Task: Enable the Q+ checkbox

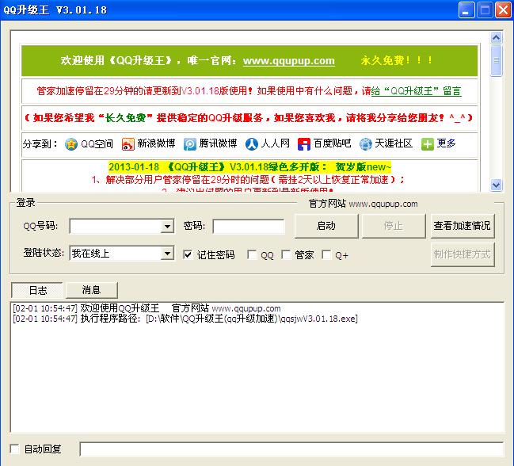Action: tap(326, 254)
